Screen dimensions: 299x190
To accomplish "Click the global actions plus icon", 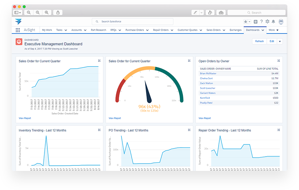I will [x=256, y=22].
